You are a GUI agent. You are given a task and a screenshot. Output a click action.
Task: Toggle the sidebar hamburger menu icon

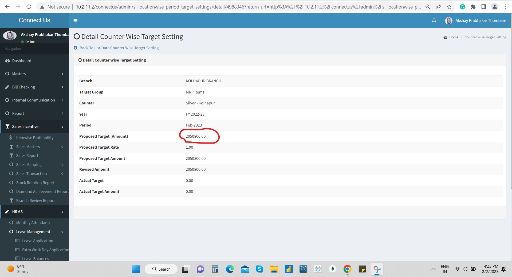[76, 21]
